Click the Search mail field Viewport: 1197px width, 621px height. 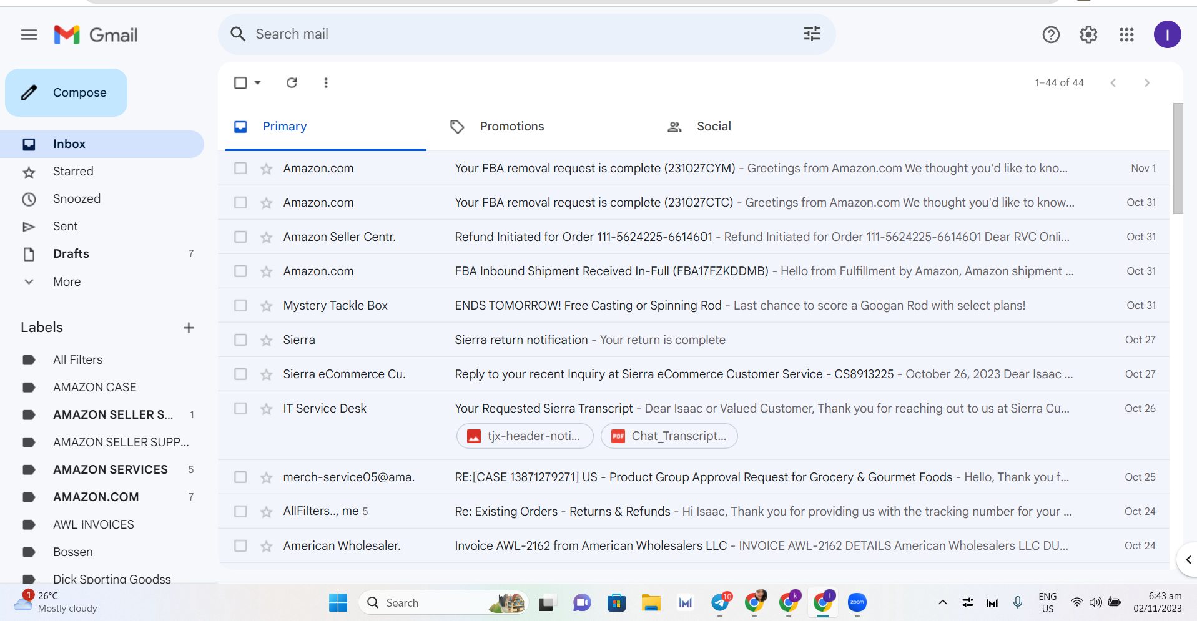point(526,34)
